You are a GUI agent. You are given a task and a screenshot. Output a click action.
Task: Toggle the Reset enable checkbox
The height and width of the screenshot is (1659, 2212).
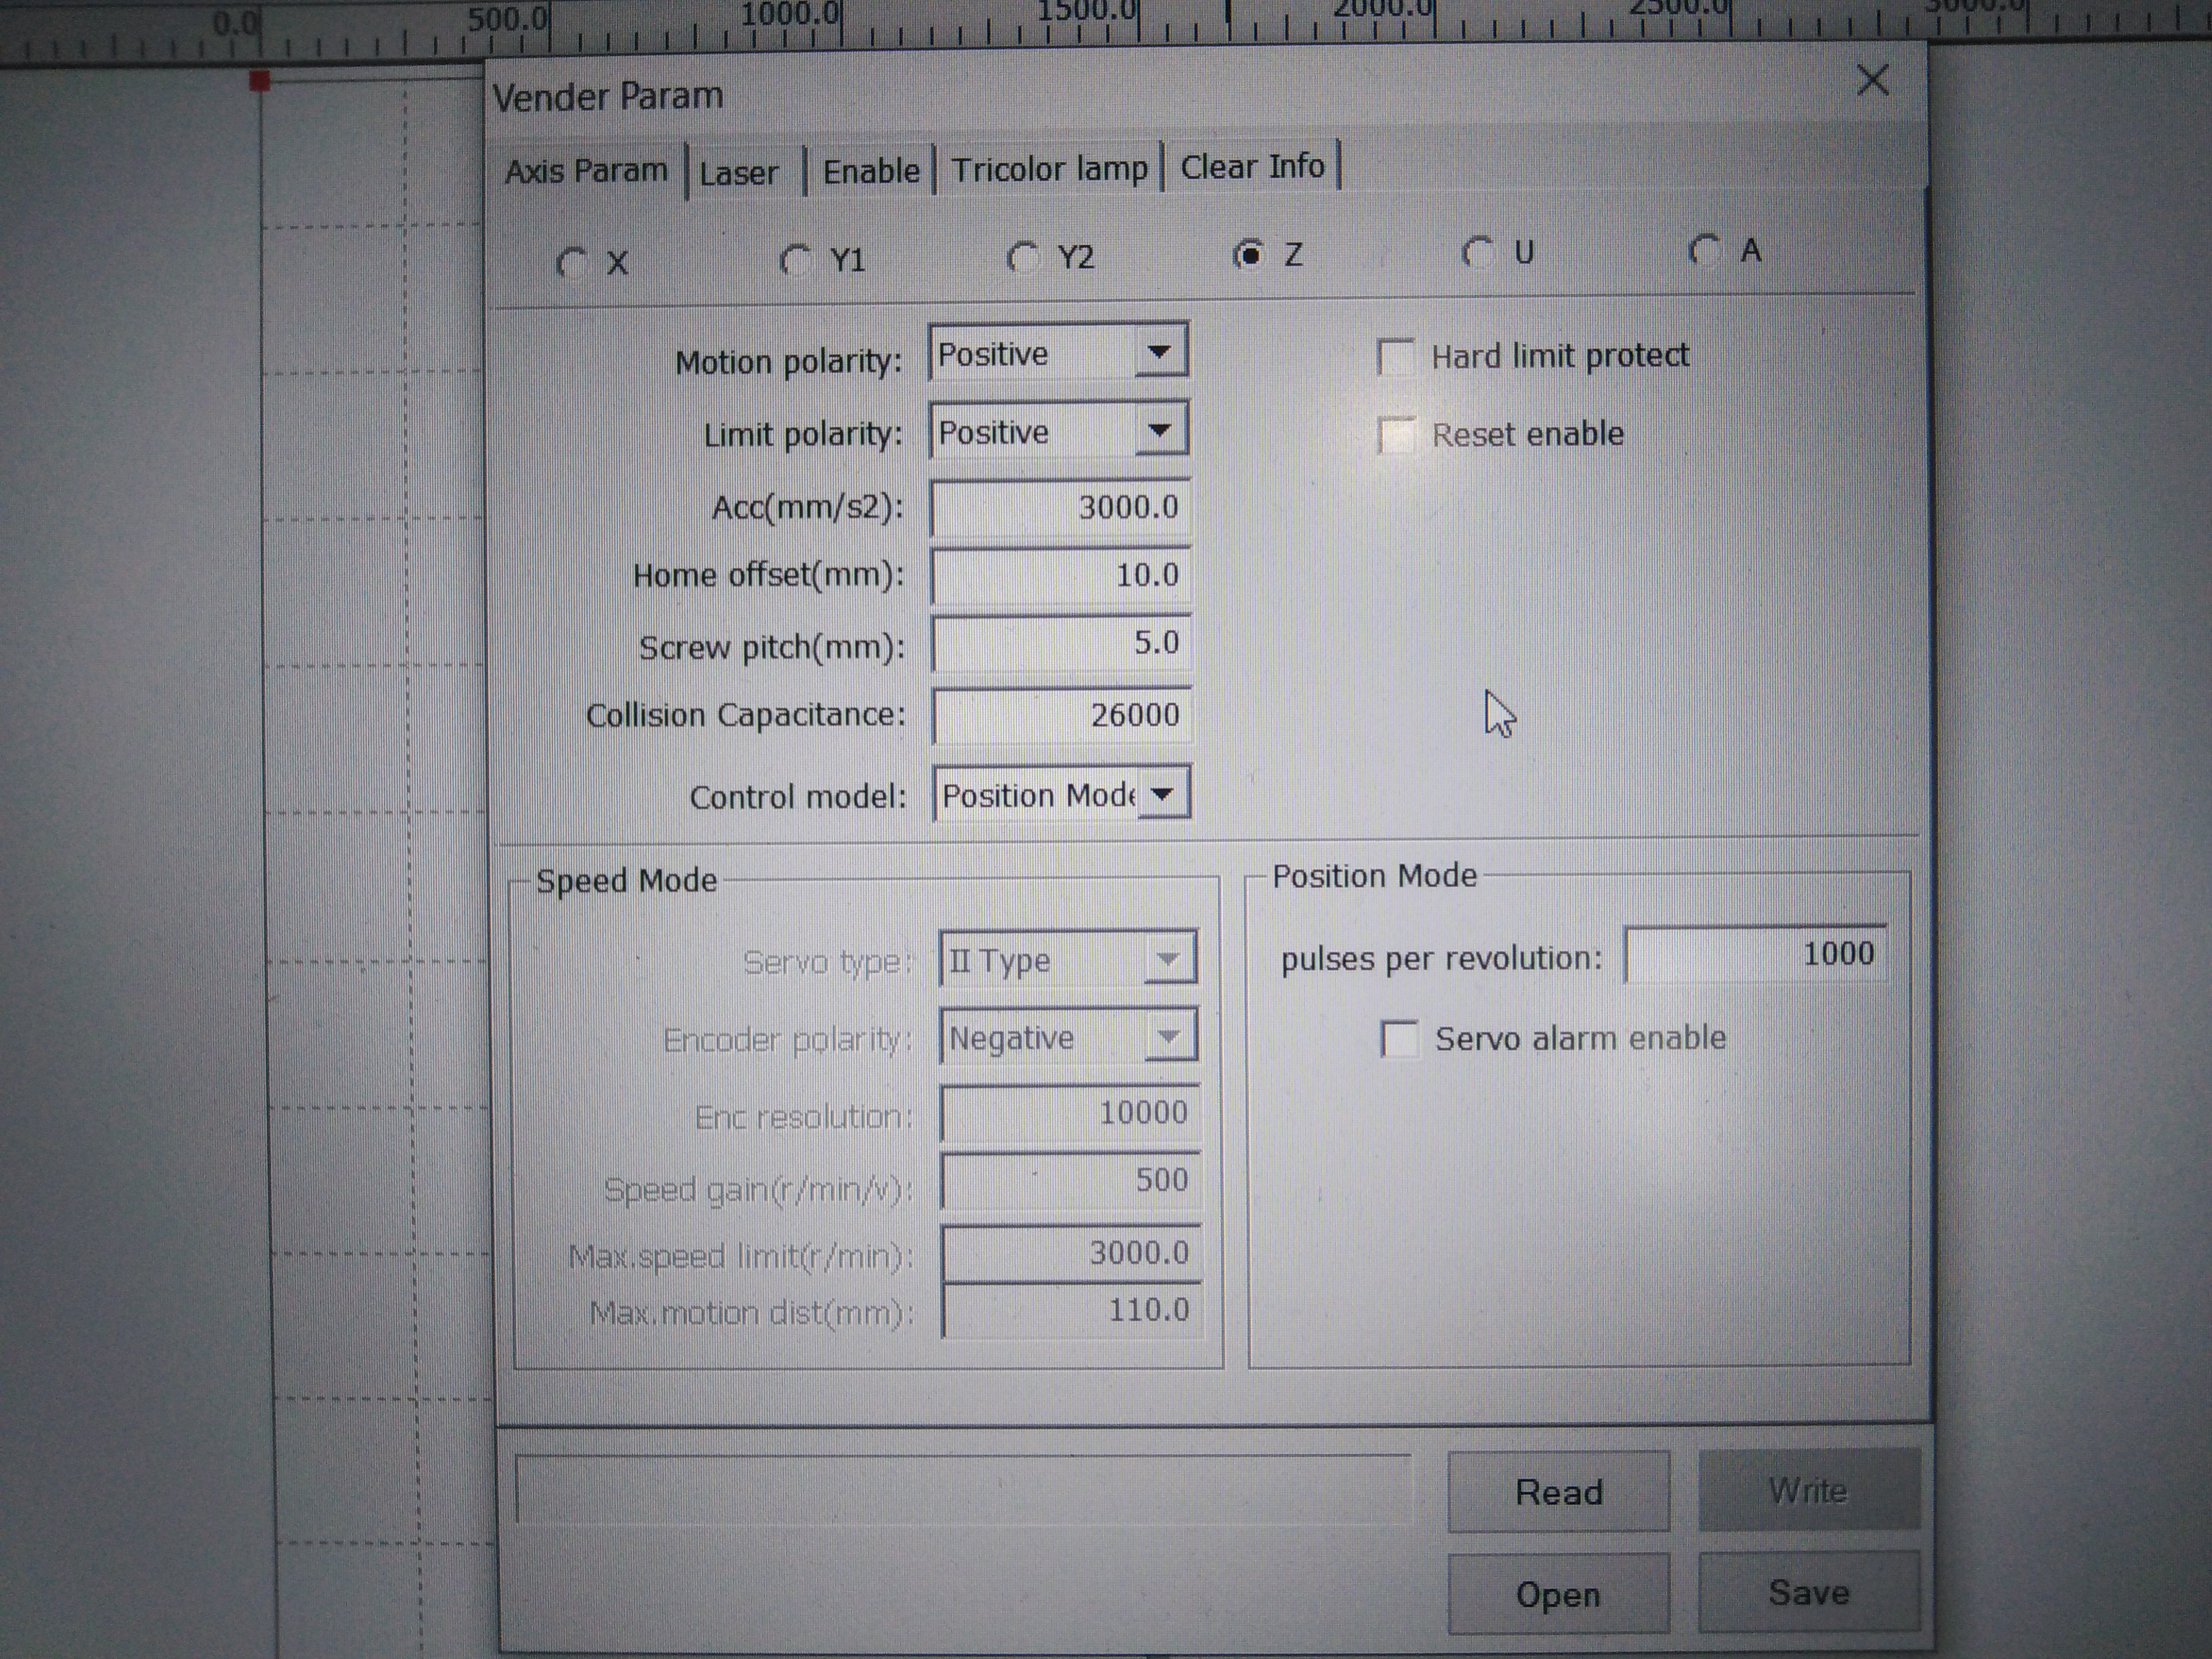click(1396, 435)
